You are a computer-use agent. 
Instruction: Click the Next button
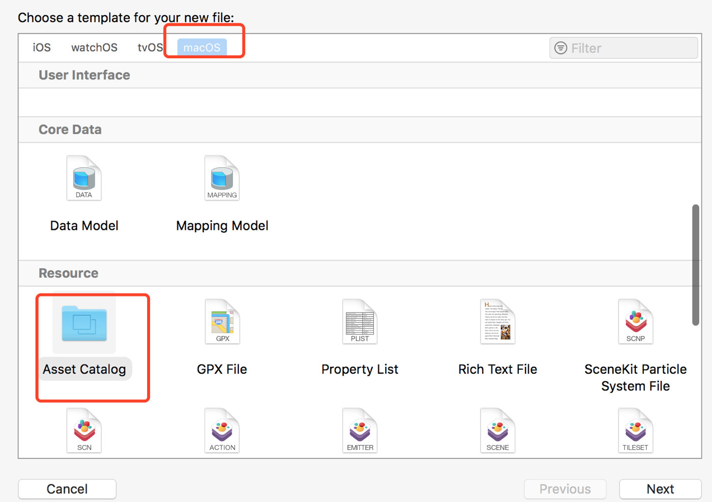pos(660,489)
